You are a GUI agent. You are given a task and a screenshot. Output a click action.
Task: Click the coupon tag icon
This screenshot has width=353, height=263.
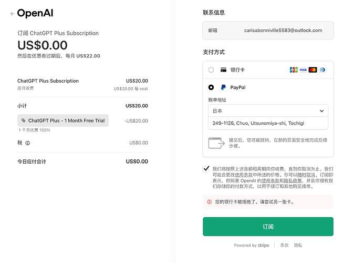pyautogui.click(x=24, y=120)
